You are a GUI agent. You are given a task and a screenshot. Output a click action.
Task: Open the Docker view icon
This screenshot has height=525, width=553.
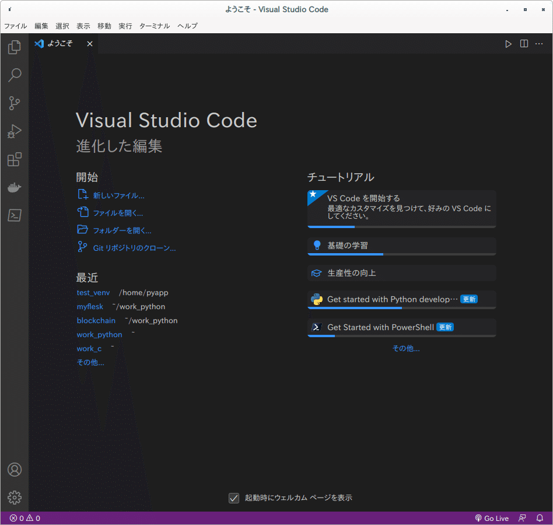click(15, 187)
